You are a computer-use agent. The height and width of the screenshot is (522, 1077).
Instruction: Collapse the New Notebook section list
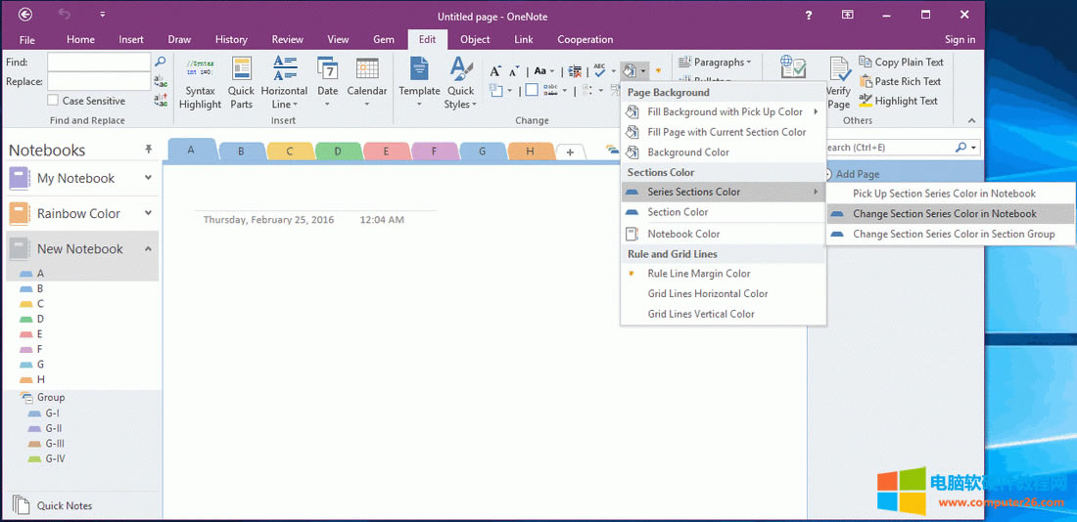click(x=148, y=248)
